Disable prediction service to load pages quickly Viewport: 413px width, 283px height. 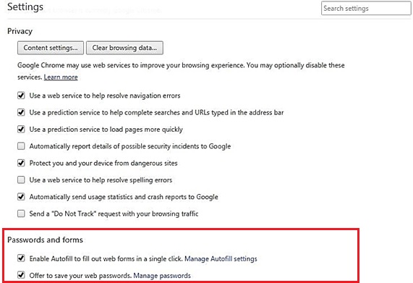[x=21, y=130]
